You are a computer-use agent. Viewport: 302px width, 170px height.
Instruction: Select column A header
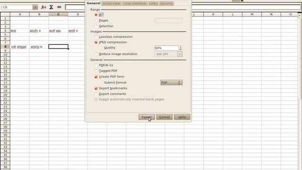(20, 14)
